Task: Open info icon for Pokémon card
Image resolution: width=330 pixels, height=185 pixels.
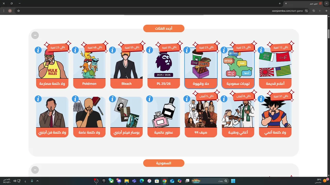Action: 75,50
